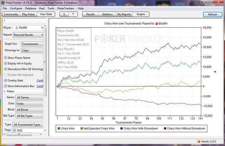Open the Database menu

[x=31, y=8]
